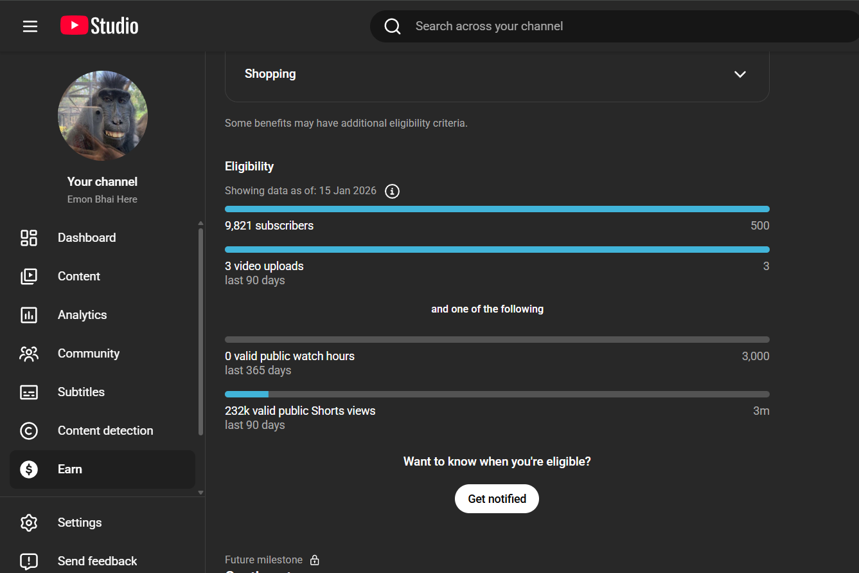Screen dimensions: 859x573
Task: Click the Content detection copyright icon
Action: [x=29, y=431]
